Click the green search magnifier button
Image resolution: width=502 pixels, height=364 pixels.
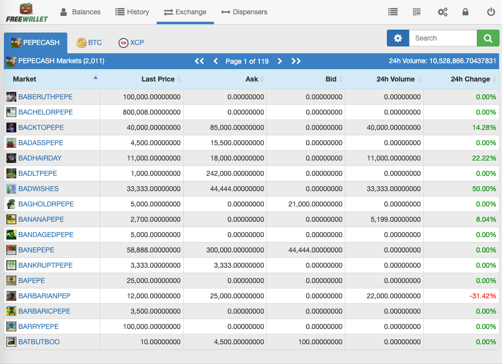coord(488,38)
